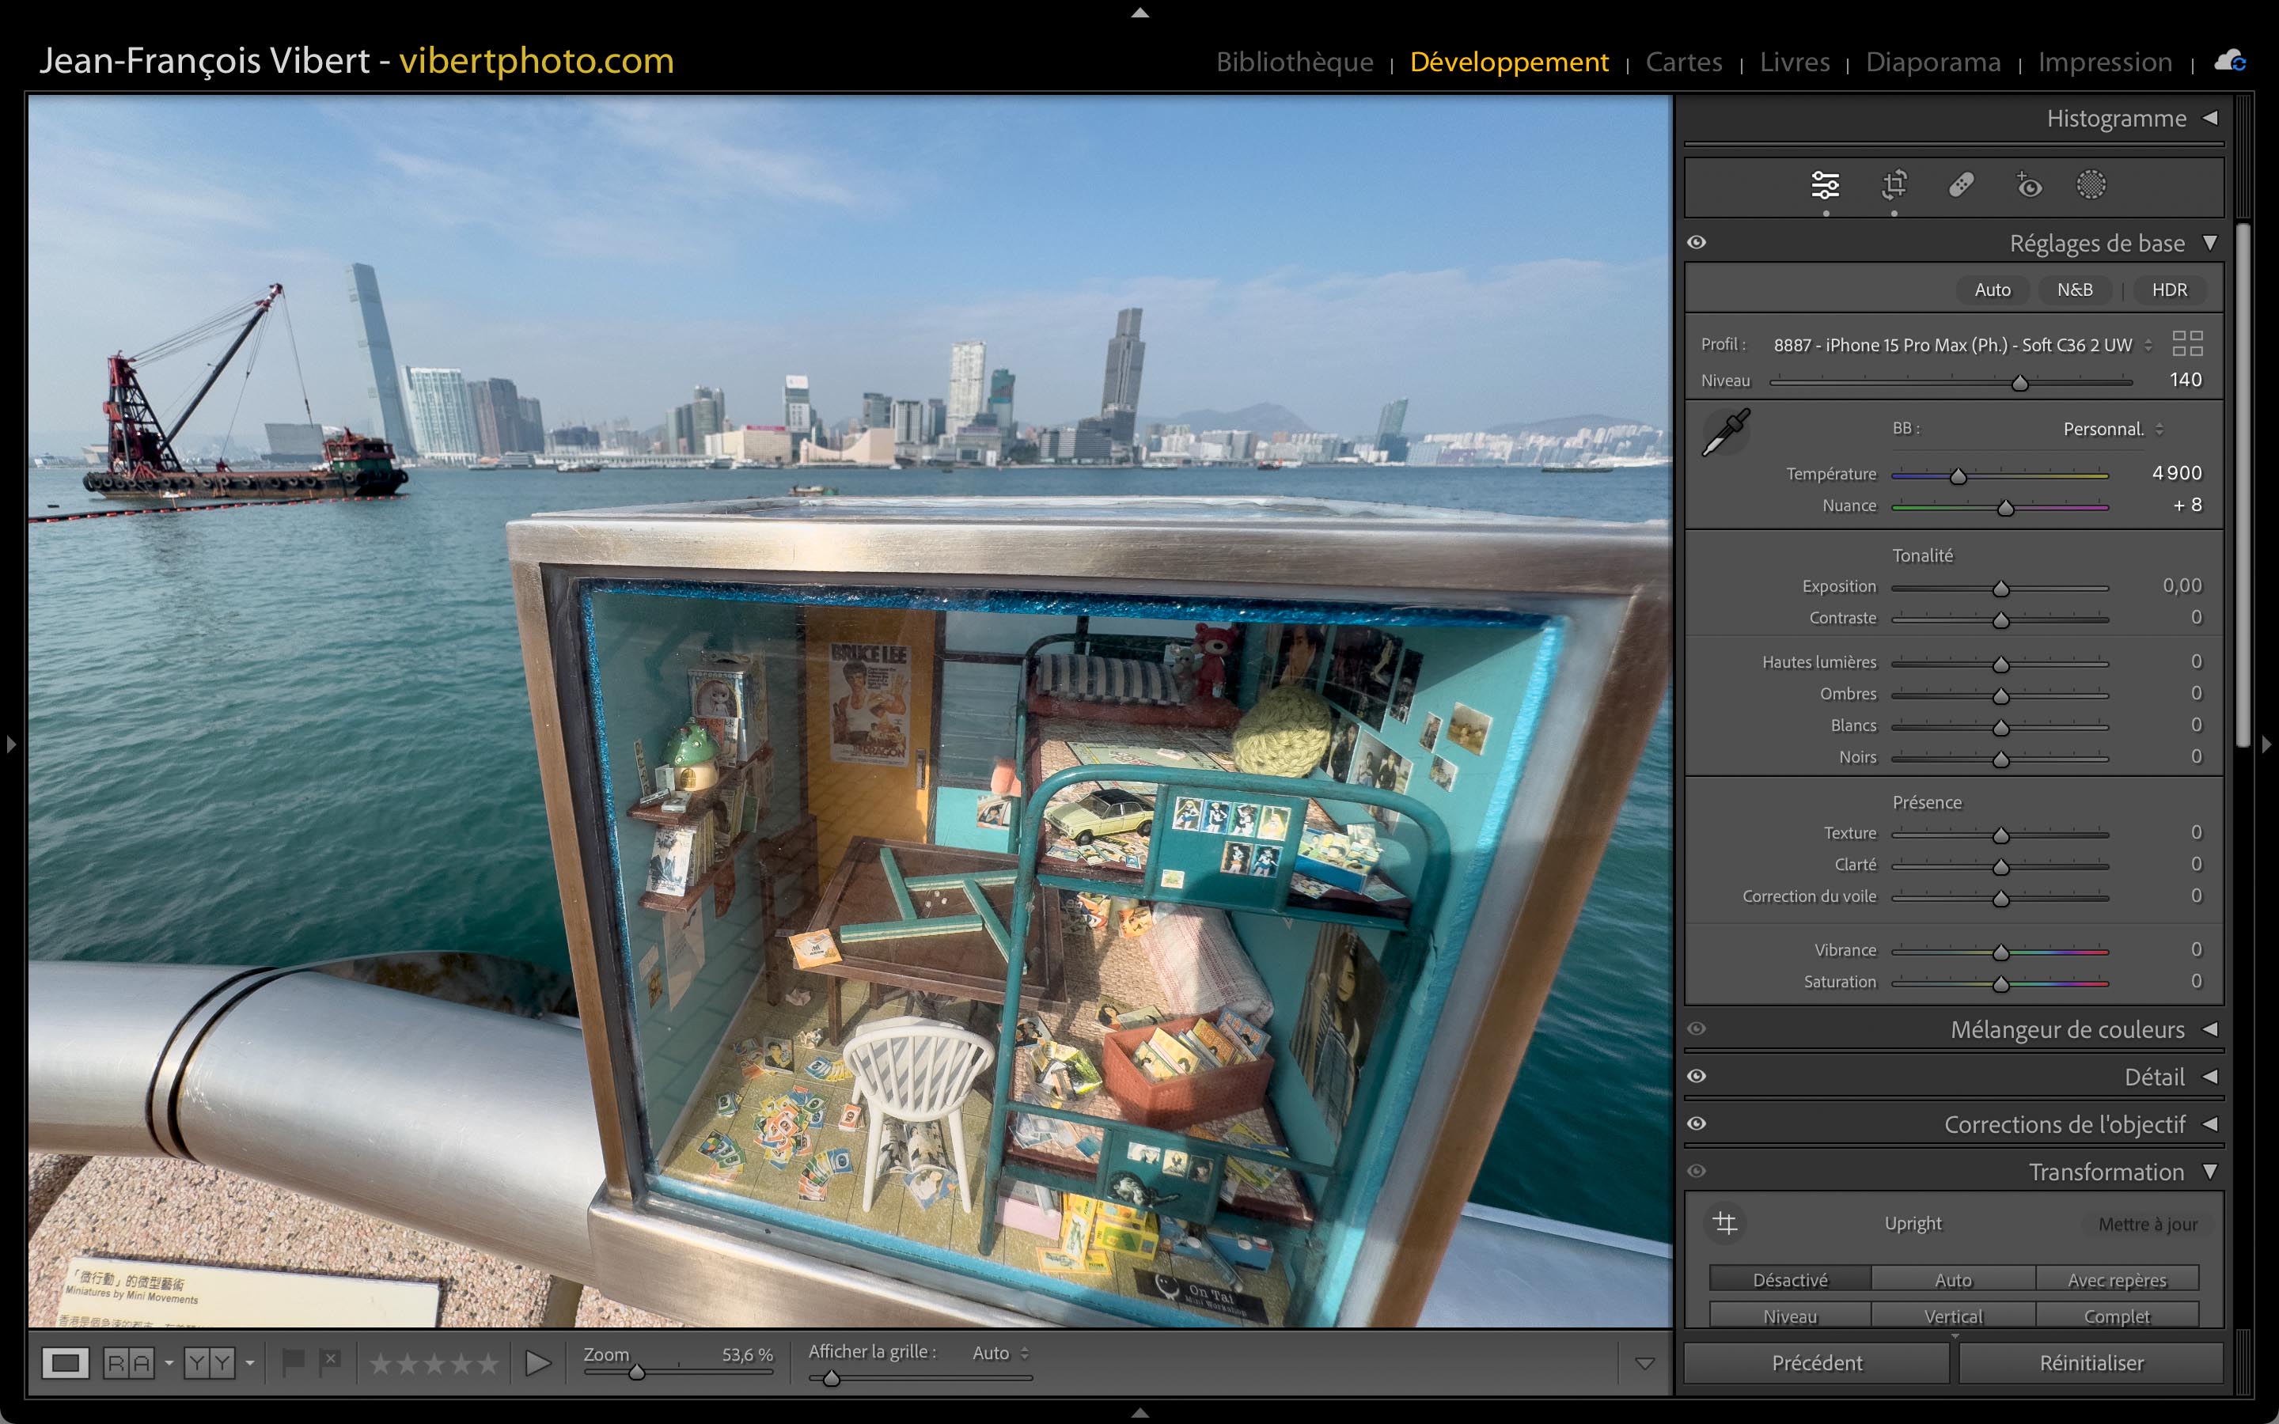Image resolution: width=2279 pixels, height=1424 pixels.
Task: Switch to the Bibliothèque module
Action: click(1294, 62)
